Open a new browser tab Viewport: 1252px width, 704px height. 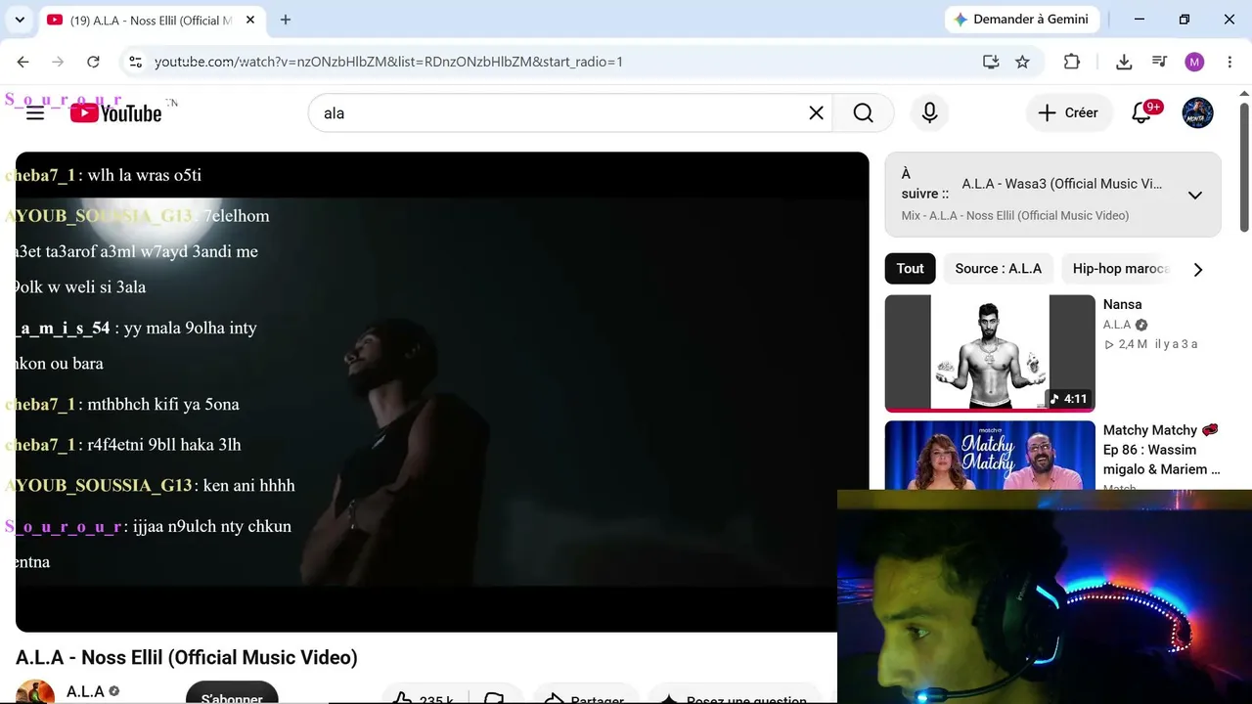point(286,20)
